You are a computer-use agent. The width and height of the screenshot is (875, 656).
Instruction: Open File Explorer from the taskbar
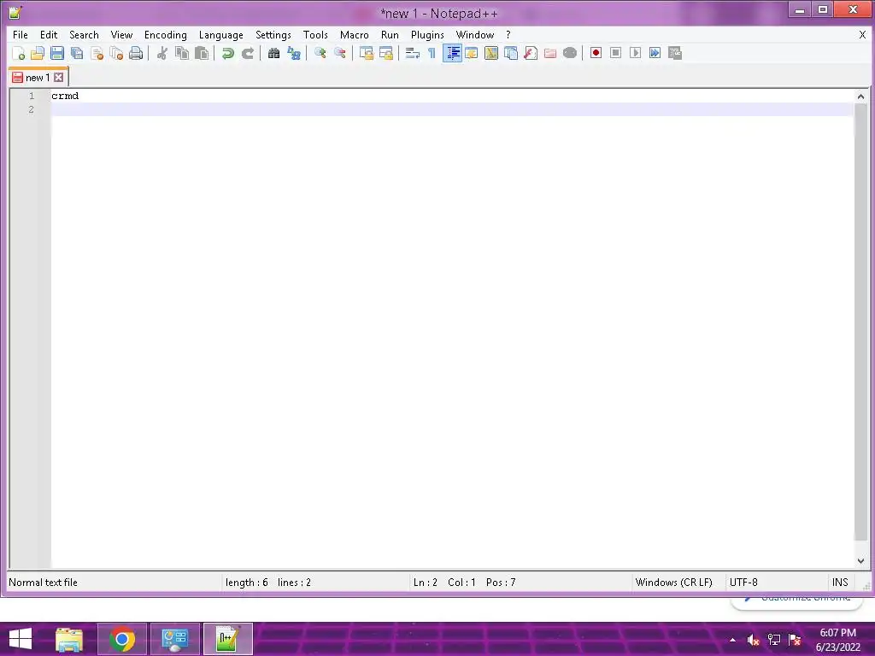pyautogui.click(x=69, y=639)
